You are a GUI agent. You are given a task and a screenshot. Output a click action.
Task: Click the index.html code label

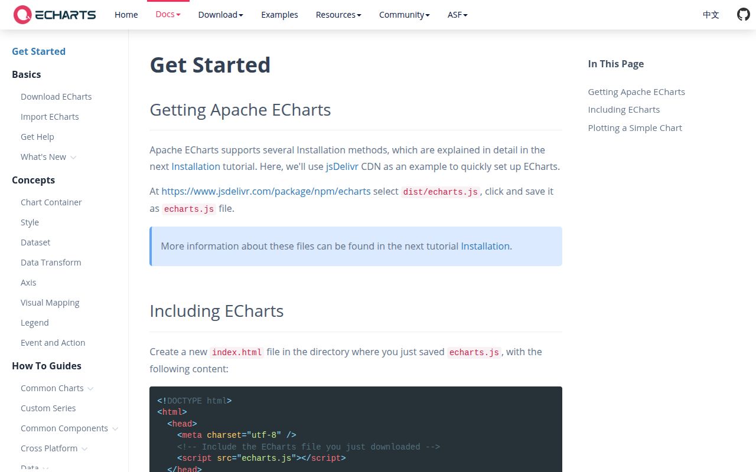[x=237, y=352]
